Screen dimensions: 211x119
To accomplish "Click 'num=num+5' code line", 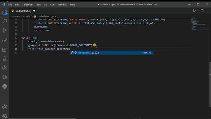I will click(x=41, y=27).
